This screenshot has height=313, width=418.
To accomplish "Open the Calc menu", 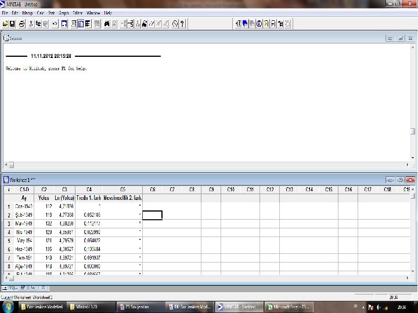I will point(41,13).
